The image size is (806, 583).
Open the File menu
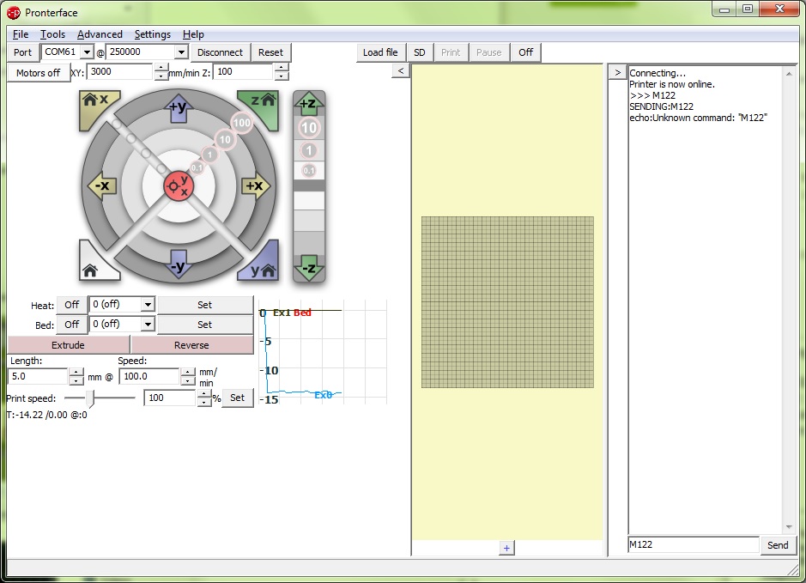click(x=20, y=34)
